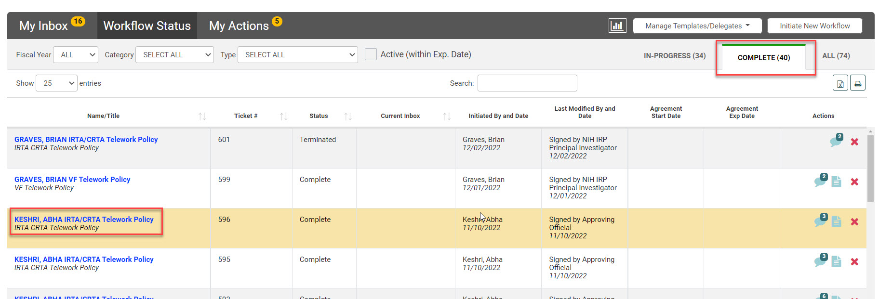Open GRAVES, BRIAN IRTA/CRTA Telework Policy link
The height and width of the screenshot is (299, 879).
click(x=86, y=139)
